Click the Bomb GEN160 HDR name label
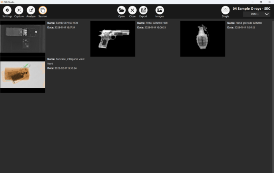This screenshot has height=173, width=274. pos(62,23)
